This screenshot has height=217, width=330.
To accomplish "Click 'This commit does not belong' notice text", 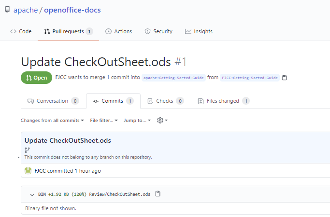I will [88, 157].
